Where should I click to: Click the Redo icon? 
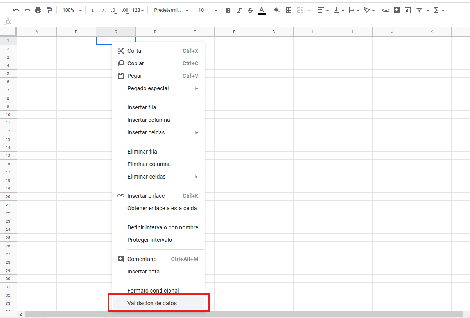click(x=27, y=10)
